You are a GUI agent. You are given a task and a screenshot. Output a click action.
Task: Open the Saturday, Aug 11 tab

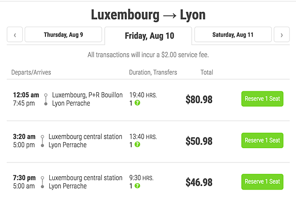tap(233, 35)
